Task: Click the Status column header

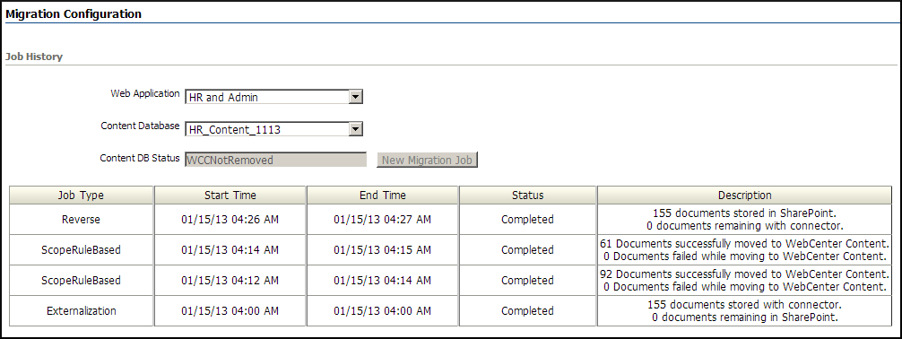Action: point(527,196)
